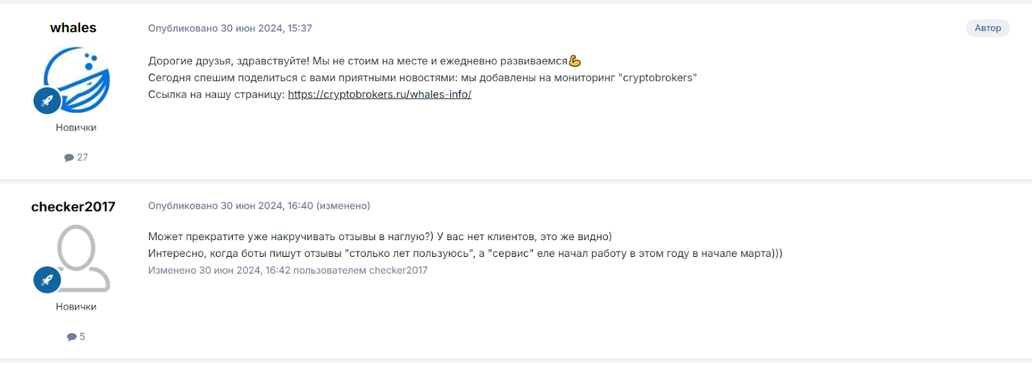Viewport: 1032px width, 365px height.
Task: Click the Автор badge
Action: point(987,28)
